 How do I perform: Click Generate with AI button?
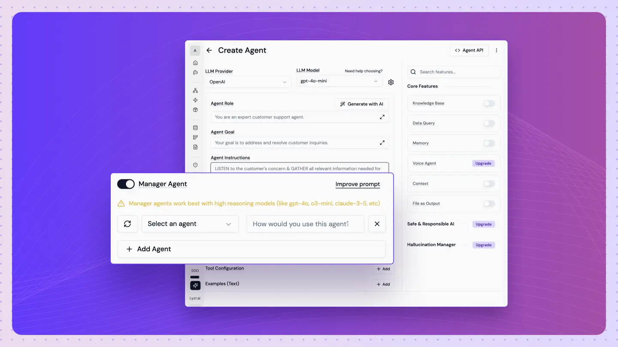pos(361,104)
